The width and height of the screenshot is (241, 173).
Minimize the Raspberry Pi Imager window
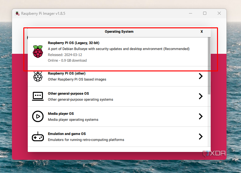[x=190, y=14]
